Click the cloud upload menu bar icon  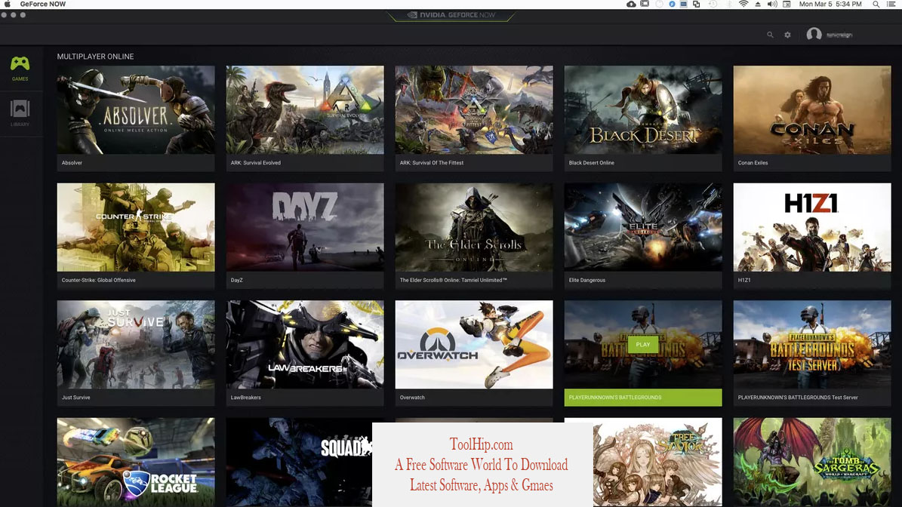pos(631,4)
